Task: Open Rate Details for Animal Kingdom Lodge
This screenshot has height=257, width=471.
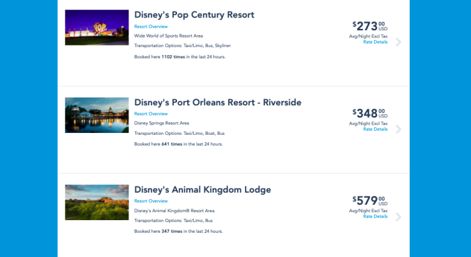Action: point(375,216)
